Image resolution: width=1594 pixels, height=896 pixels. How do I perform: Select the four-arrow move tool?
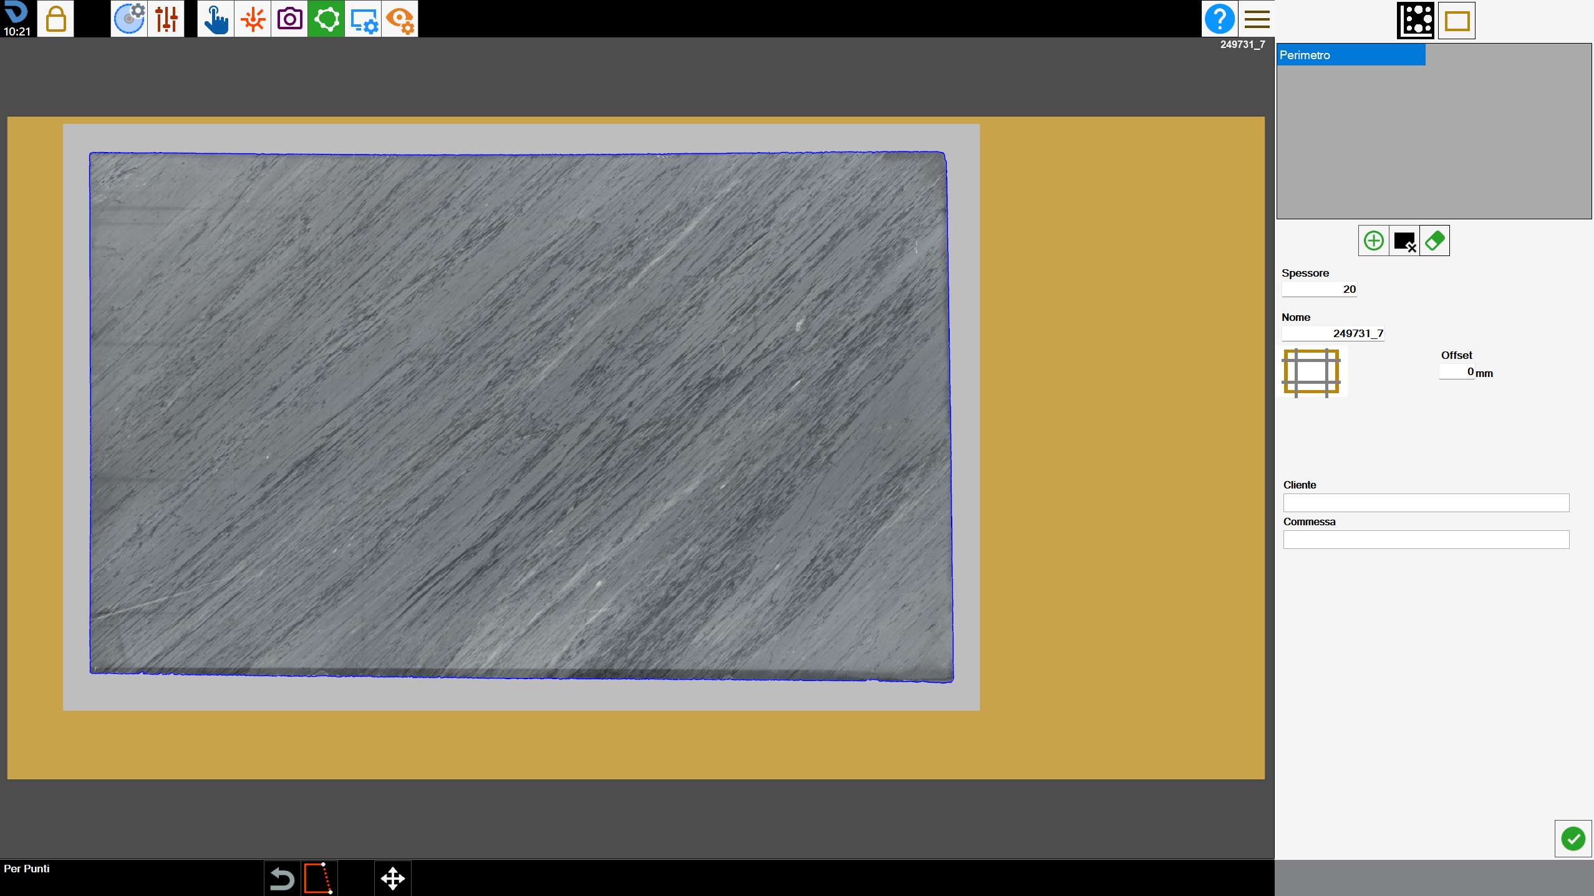pyautogui.click(x=393, y=879)
